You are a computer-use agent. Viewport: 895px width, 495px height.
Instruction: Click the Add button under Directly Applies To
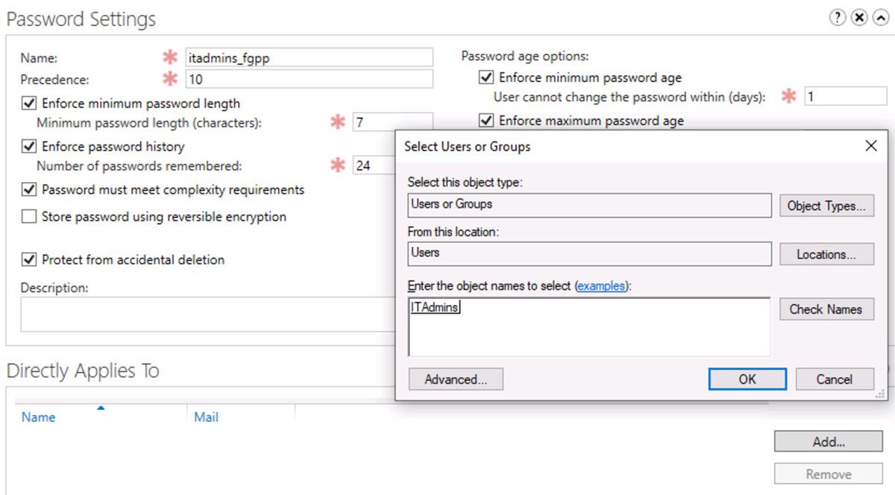(x=828, y=442)
